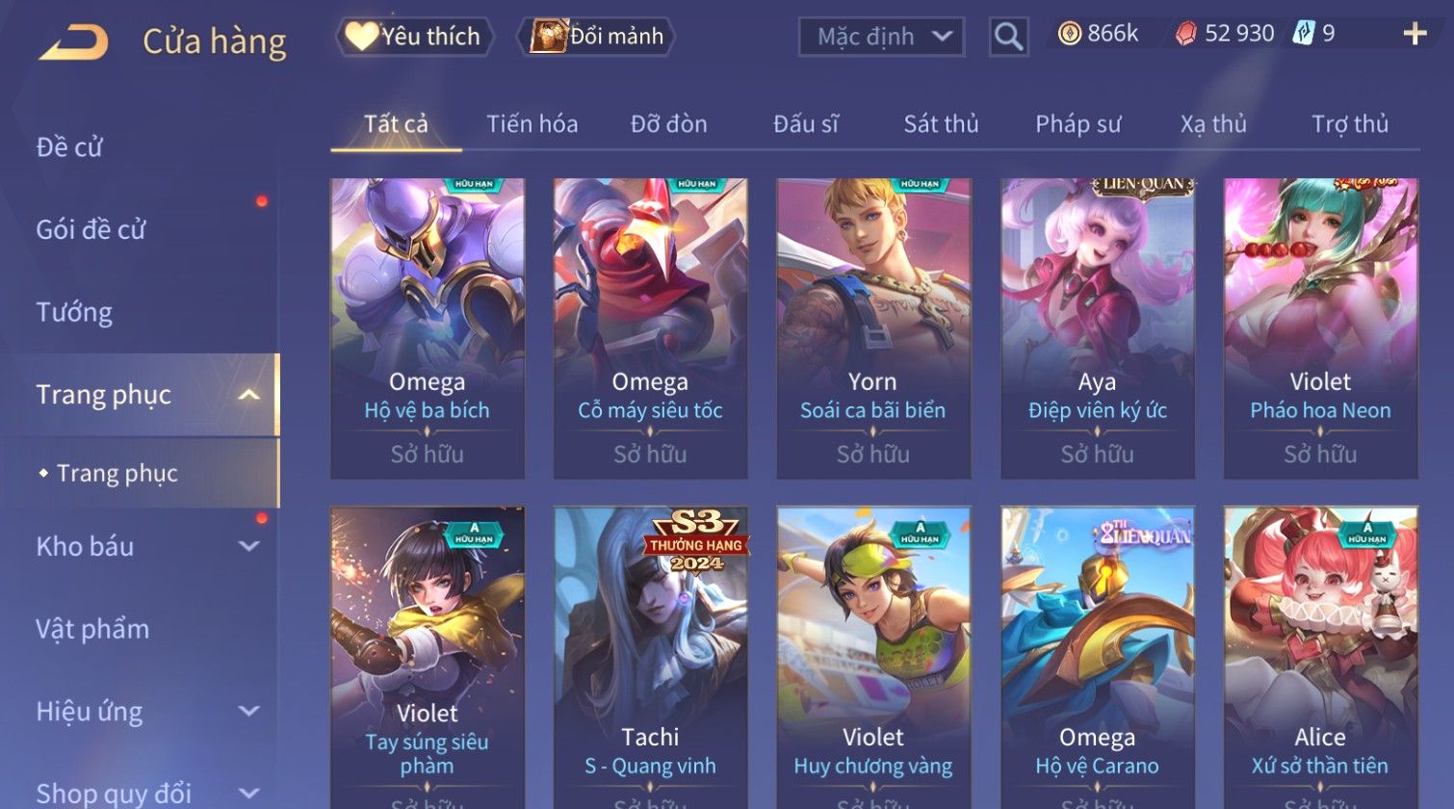This screenshot has width=1454, height=809.
Task: Expand the Hiệu ứng sidebar section
Action: [x=248, y=711]
